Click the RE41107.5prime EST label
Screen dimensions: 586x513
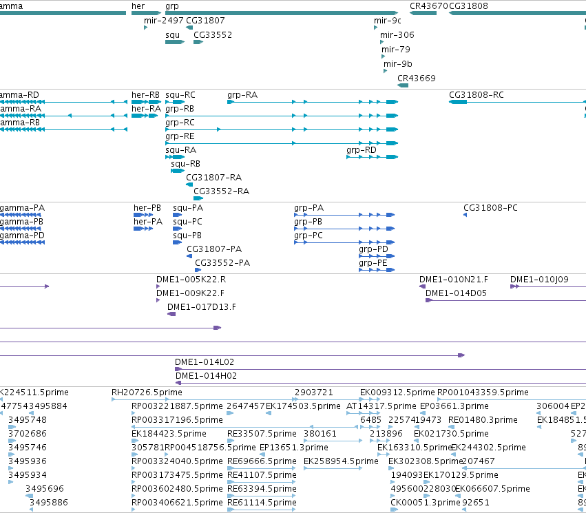262,475
